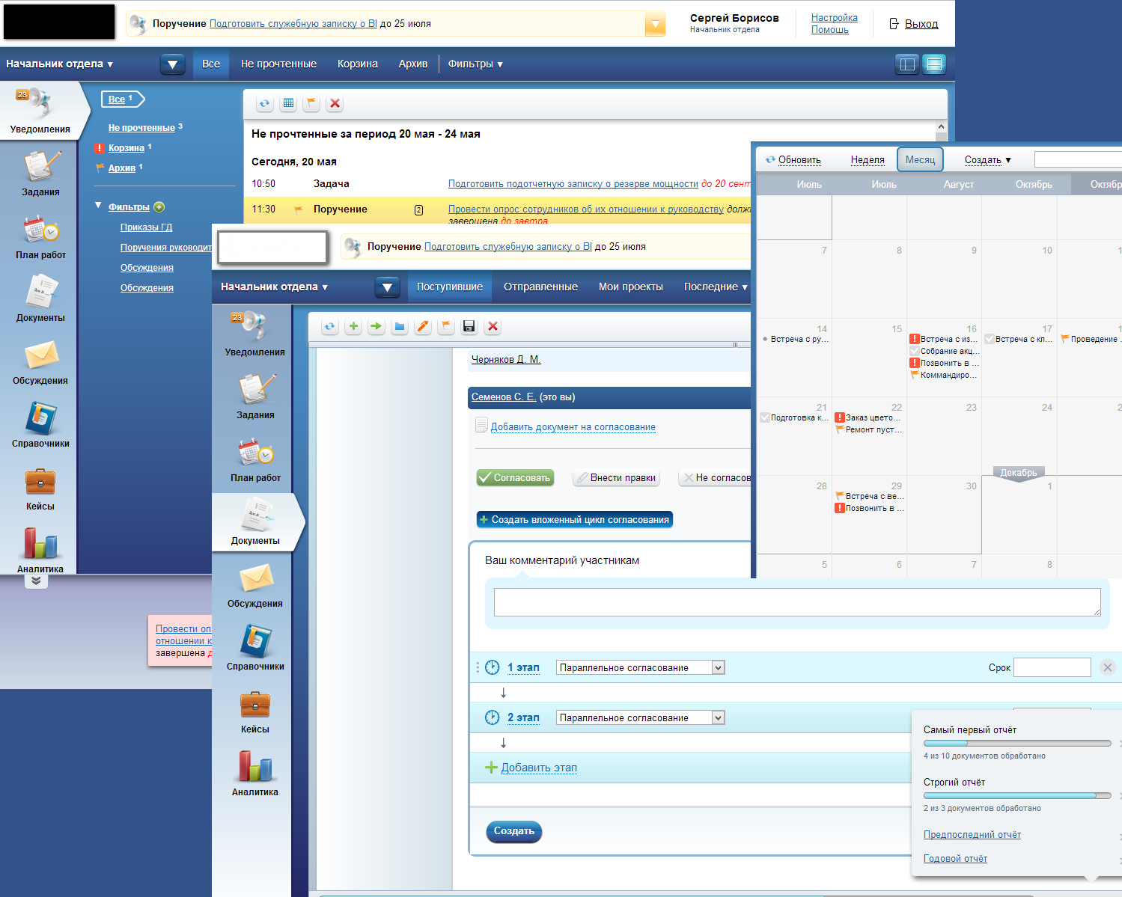Open Справочники icon in left sidebar
1122x897 pixels.
40,419
